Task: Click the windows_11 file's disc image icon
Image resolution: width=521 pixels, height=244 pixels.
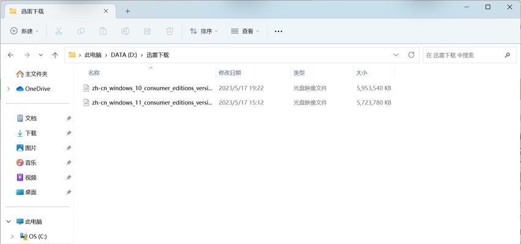Action: 86,103
